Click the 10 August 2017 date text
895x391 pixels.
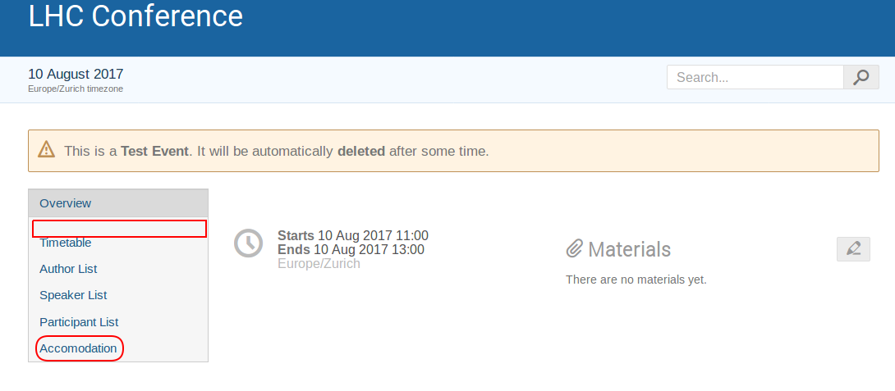pyautogui.click(x=76, y=74)
